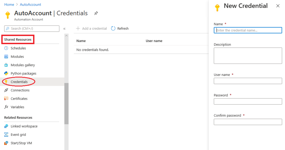Click the Variables fx icon

(x=6, y=107)
